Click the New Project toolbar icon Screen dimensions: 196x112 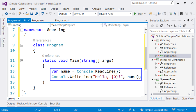tap(20, 14)
